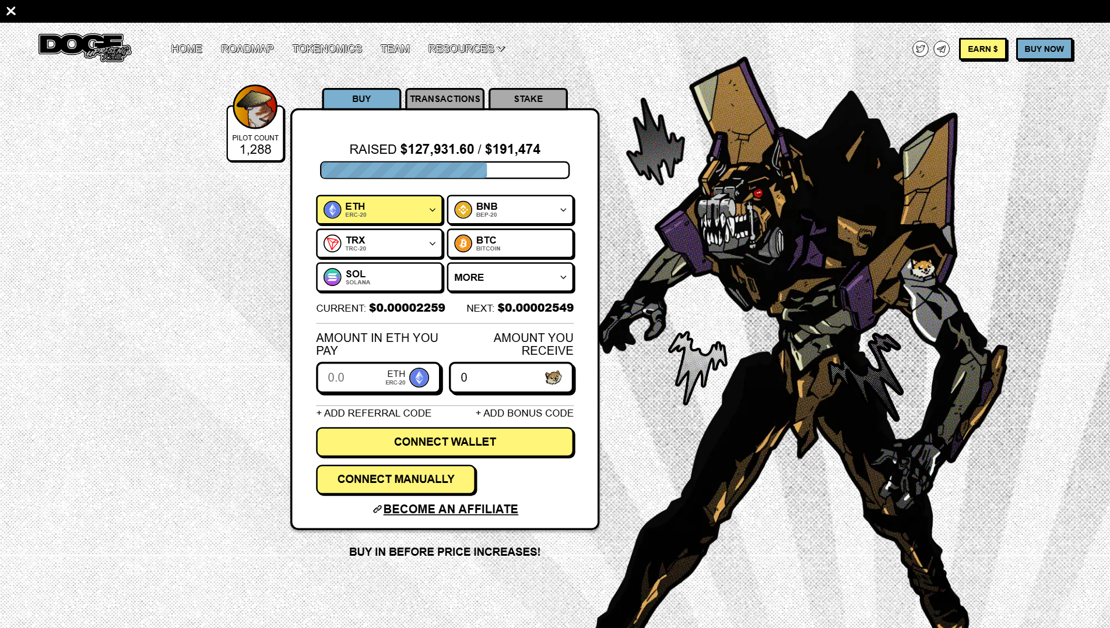Expand the Resources menu chevron
The height and width of the screenshot is (628, 1110).
pyautogui.click(x=501, y=49)
